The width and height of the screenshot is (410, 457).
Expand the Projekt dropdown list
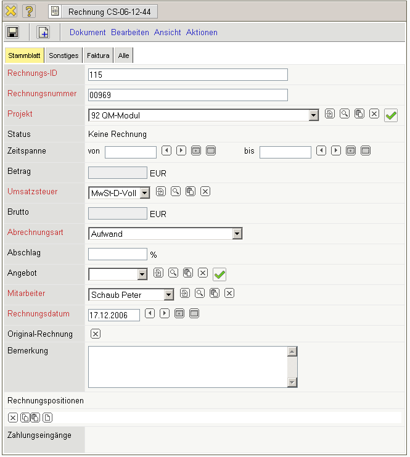pos(313,115)
